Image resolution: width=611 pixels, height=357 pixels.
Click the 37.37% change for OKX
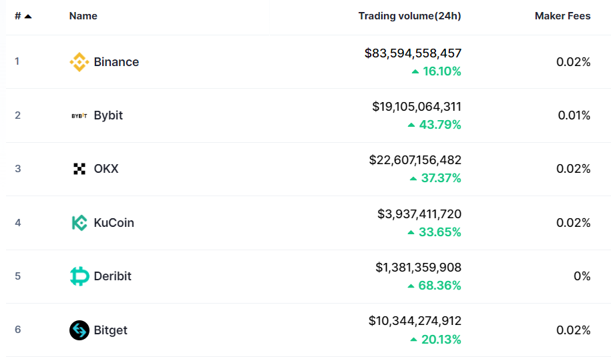[435, 178]
